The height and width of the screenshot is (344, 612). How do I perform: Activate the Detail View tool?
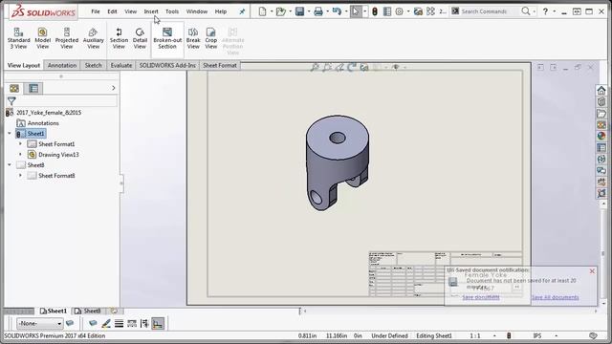coord(140,38)
